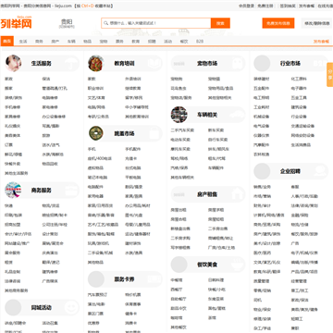
Task: Click the smiley icon in 同城活动 header
Action: click(71, 308)
